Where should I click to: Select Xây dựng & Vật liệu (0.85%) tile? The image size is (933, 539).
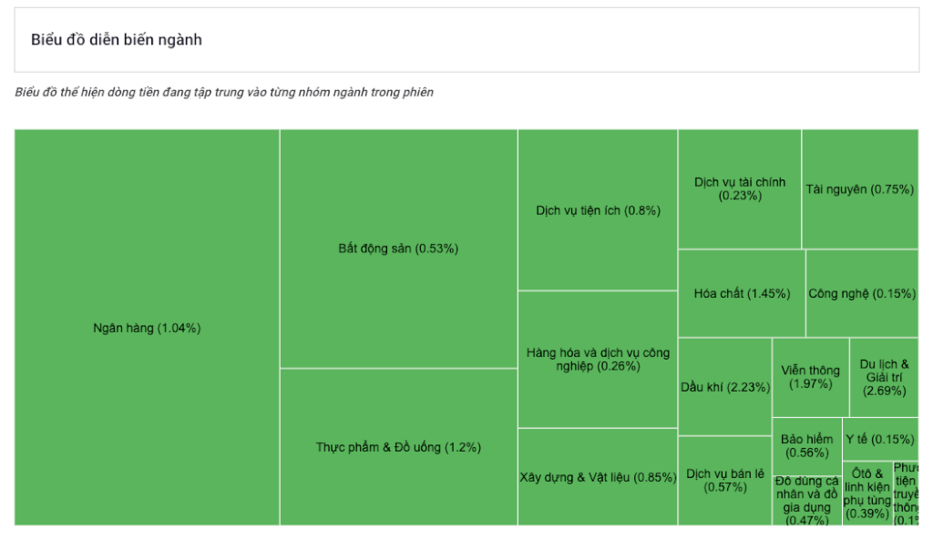(598, 476)
